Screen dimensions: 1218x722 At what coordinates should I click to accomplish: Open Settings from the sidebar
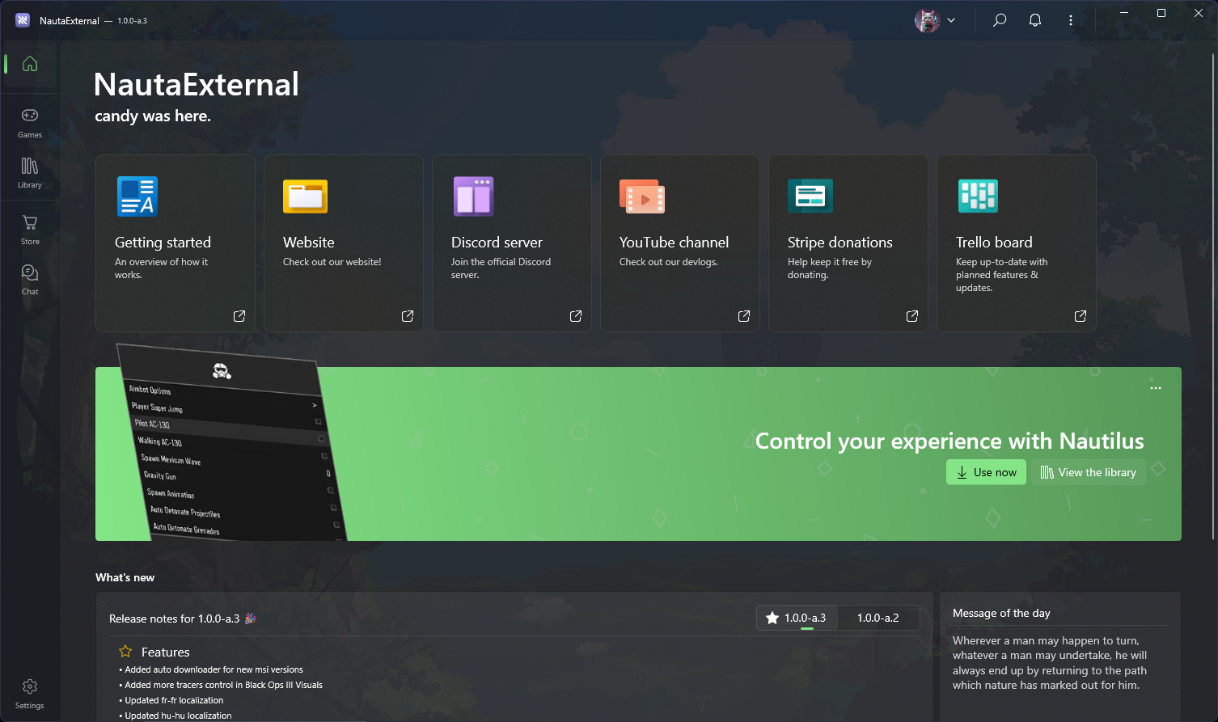(x=30, y=694)
